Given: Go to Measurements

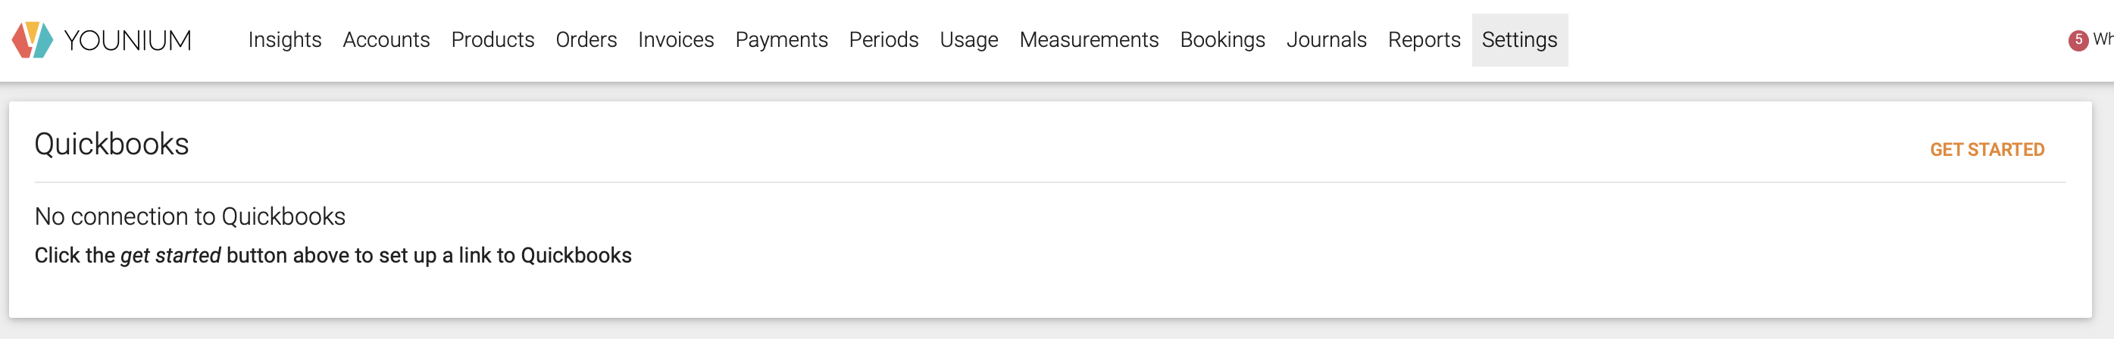Looking at the screenshot, I should [x=1088, y=40].
